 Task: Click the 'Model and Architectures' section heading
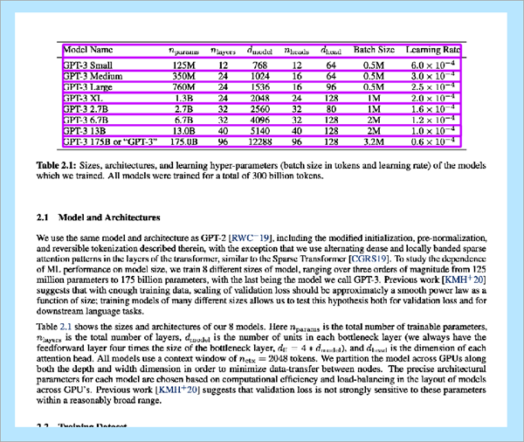[109, 218]
